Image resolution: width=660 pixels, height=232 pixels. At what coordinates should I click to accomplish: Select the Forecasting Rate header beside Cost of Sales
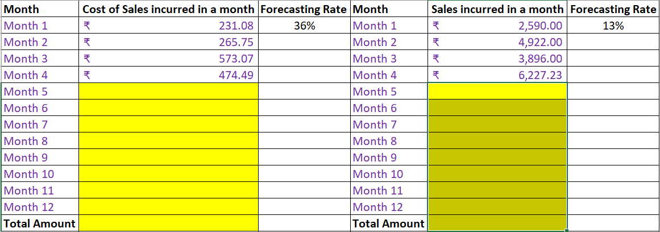click(x=304, y=9)
